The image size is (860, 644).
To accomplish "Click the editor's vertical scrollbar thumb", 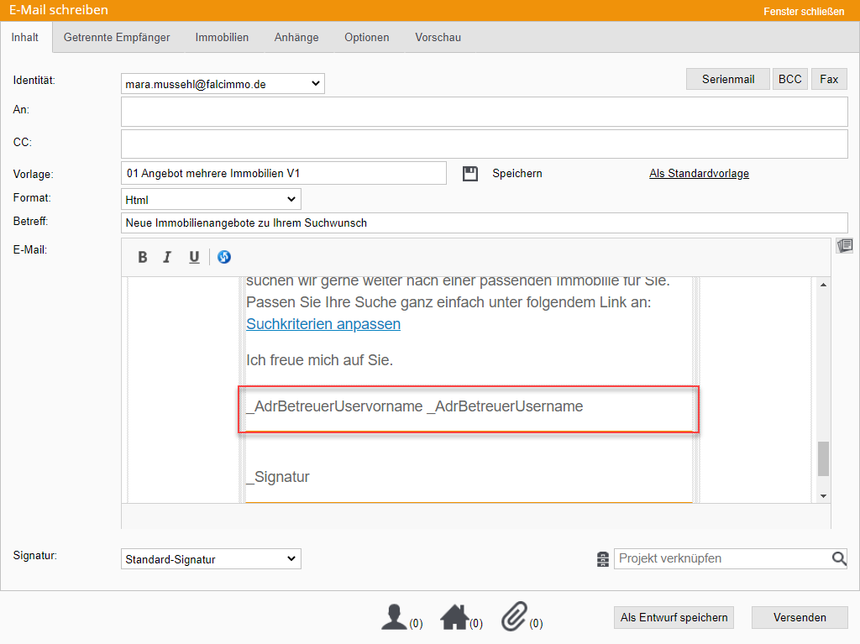I will click(823, 458).
